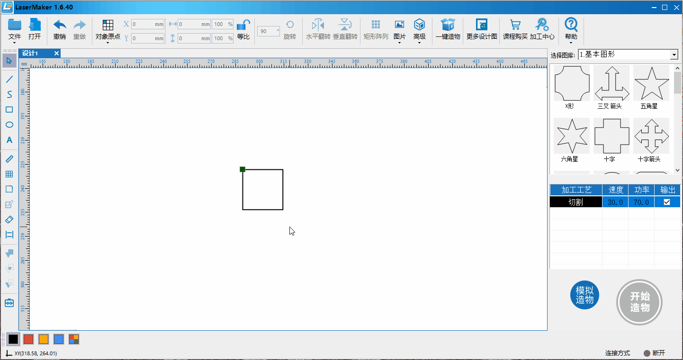This screenshot has height=360, width=683.
Task: Click the width percent field
Action: [223, 24]
